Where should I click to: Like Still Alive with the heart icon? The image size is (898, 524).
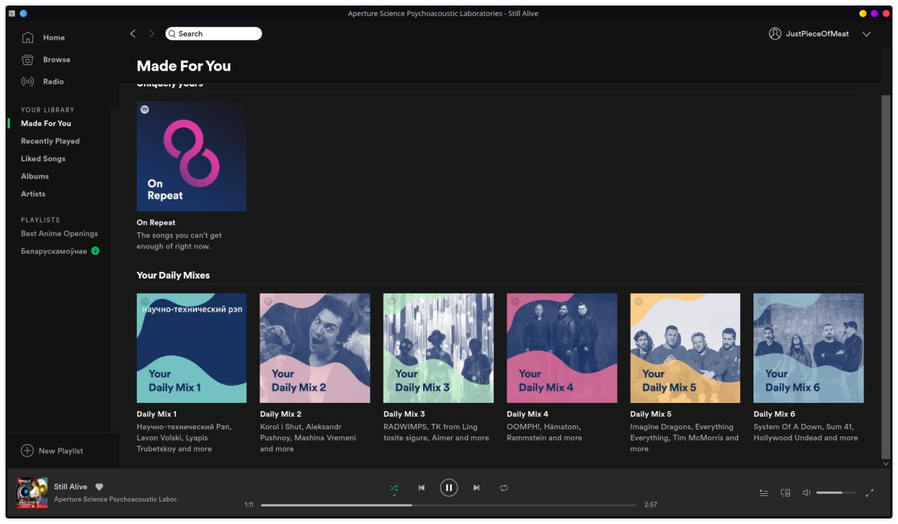click(100, 487)
